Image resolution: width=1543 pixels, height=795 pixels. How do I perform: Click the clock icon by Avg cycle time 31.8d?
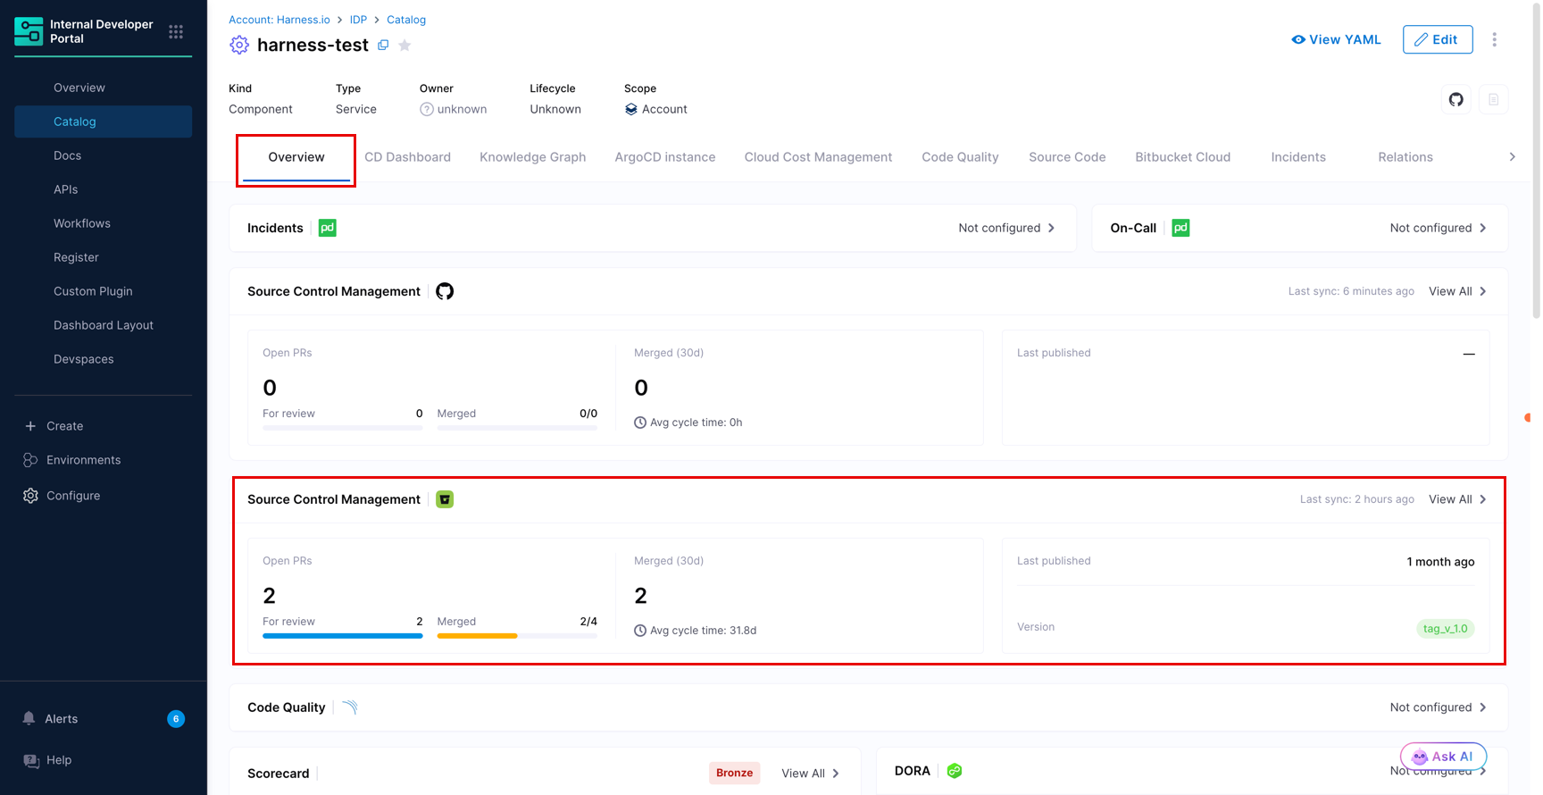(640, 631)
